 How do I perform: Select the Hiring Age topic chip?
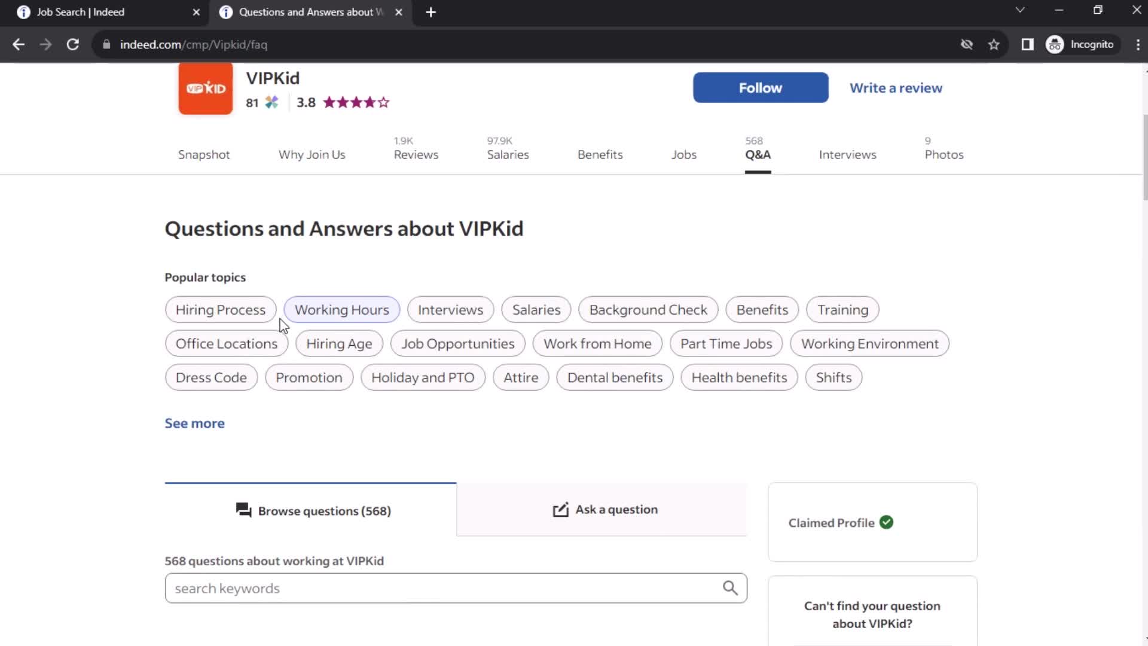coord(339,343)
